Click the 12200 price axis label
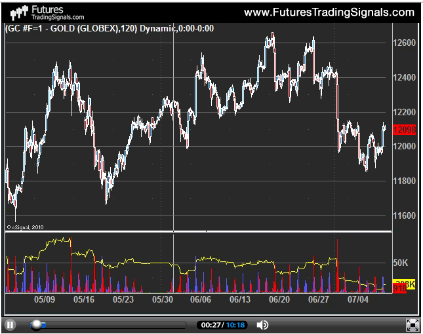Image resolution: width=423 pixels, height=334 pixels. point(404,112)
